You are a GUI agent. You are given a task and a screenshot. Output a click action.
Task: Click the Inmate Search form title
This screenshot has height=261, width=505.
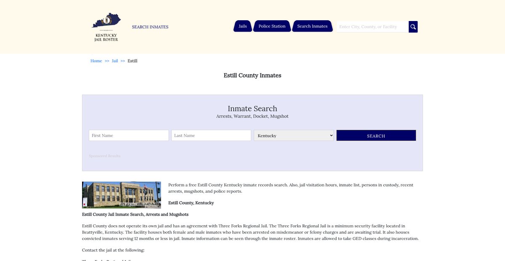point(252,109)
